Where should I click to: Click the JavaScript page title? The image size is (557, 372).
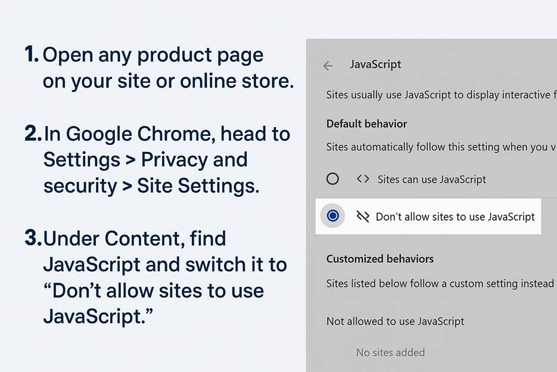[375, 66]
